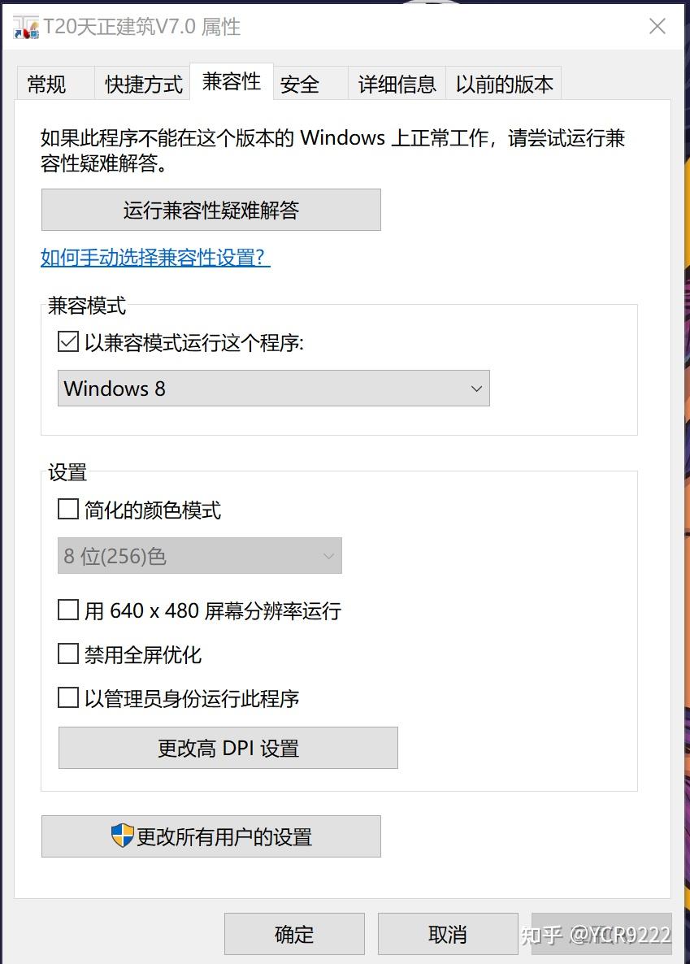690x964 pixels.
Task: Check 简化的颜色模式
Action: click(67, 509)
